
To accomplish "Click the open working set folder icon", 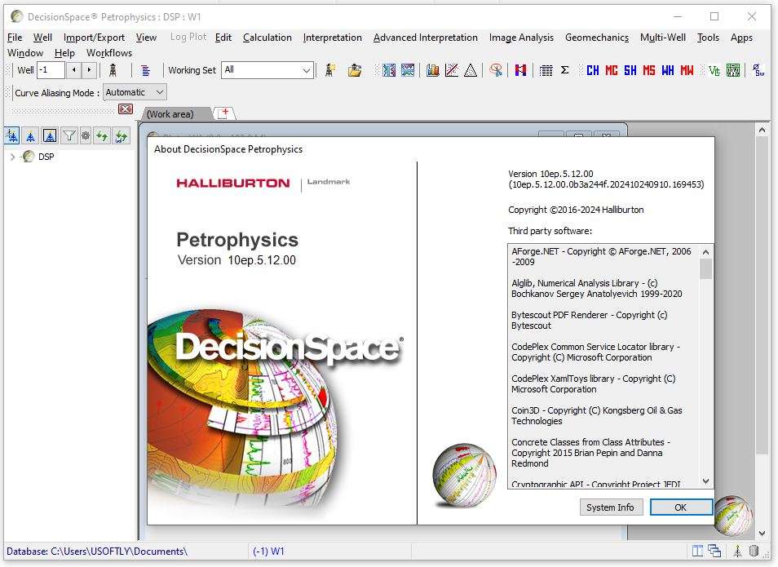I will tap(355, 70).
